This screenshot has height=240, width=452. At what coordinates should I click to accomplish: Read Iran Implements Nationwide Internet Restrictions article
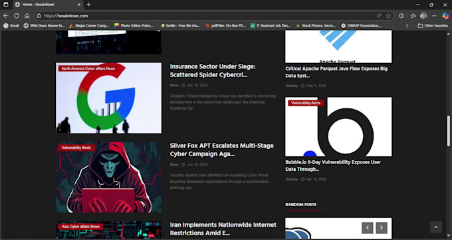[x=223, y=229]
